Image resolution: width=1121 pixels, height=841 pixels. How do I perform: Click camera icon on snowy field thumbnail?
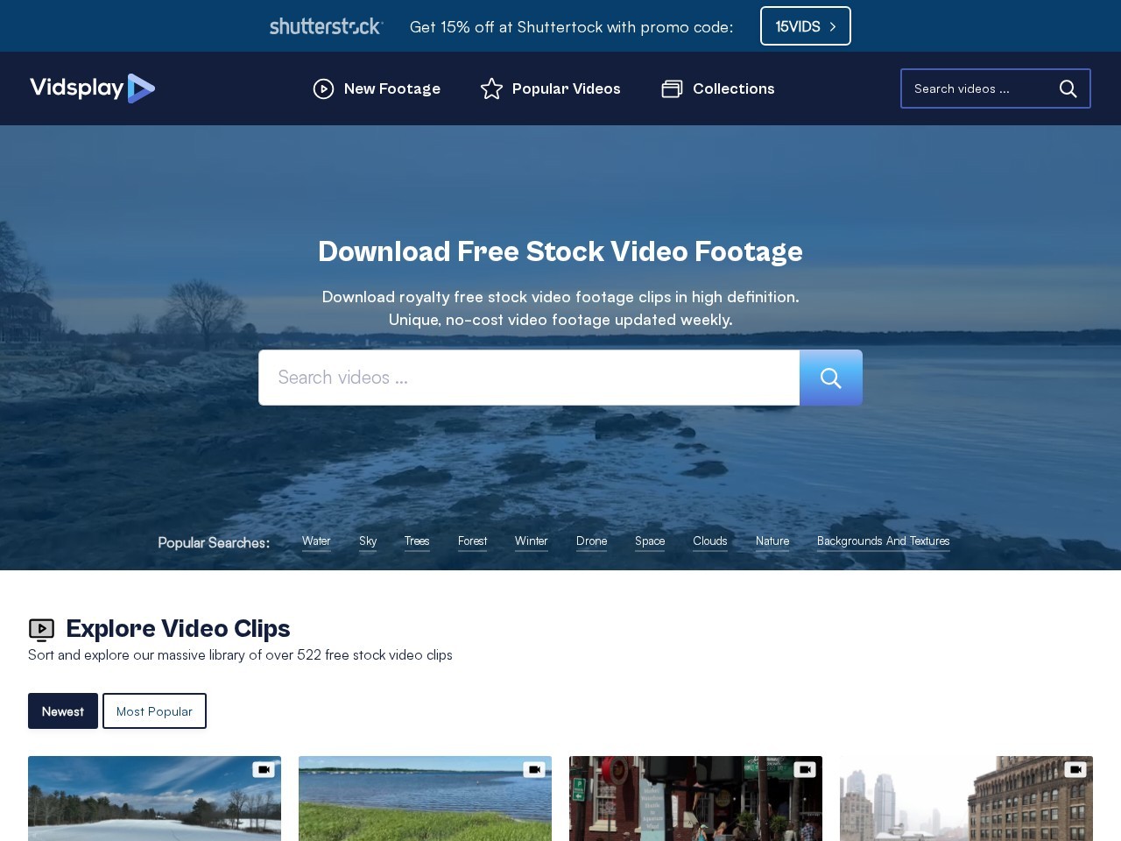pos(264,769)
